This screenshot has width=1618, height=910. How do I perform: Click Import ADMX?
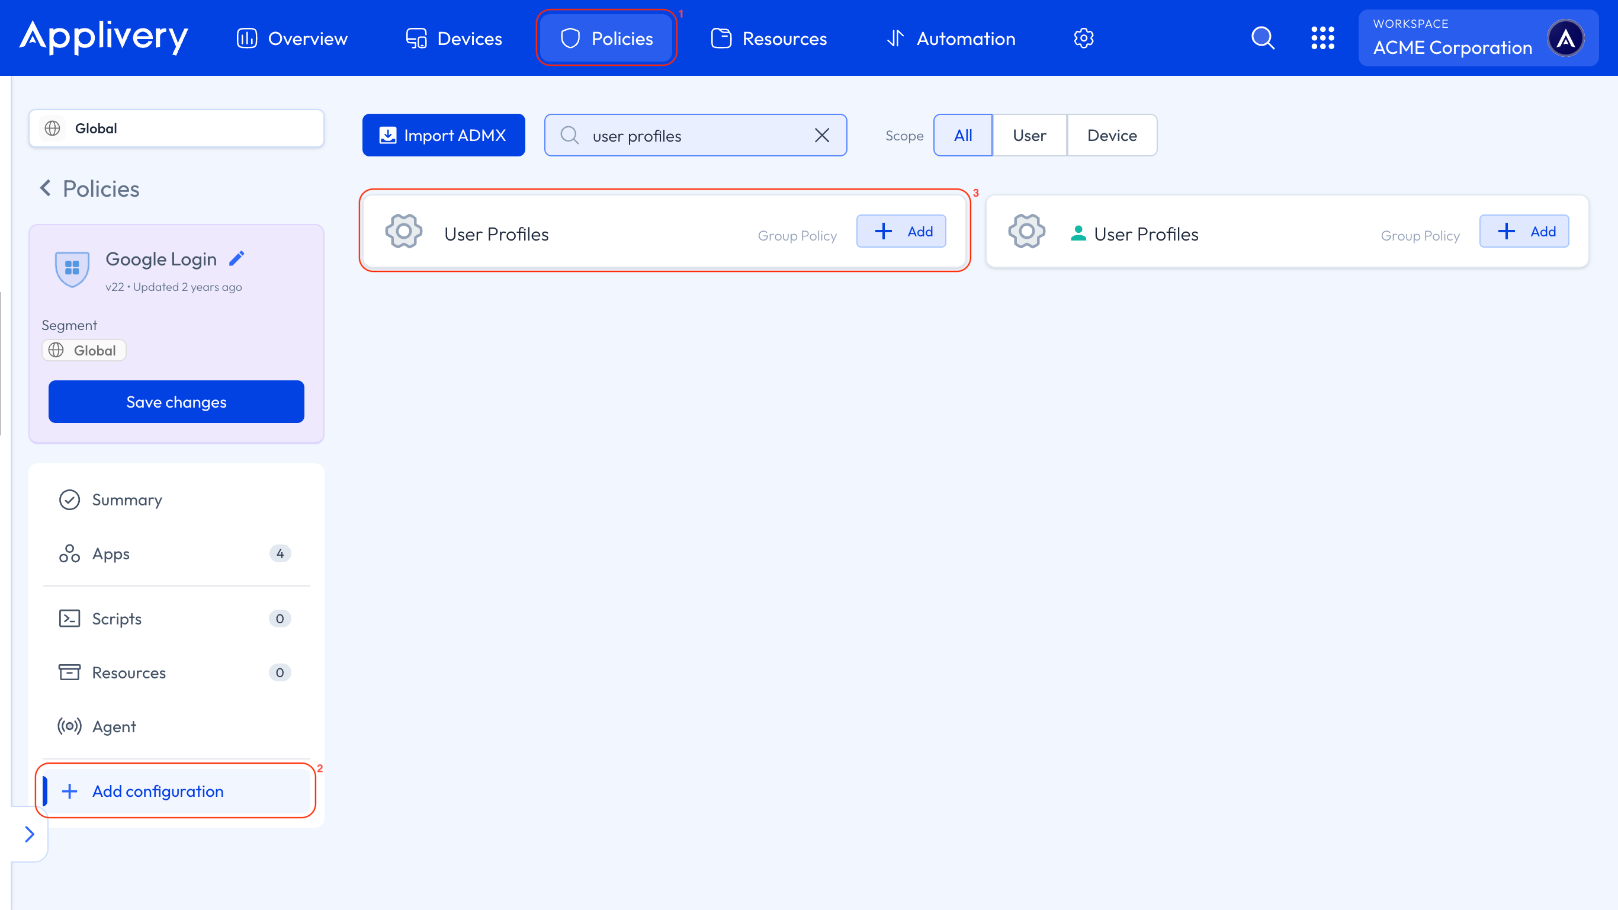tap(444, 134)
